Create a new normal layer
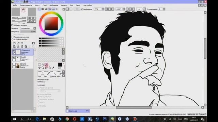 (x=14, y=43)
